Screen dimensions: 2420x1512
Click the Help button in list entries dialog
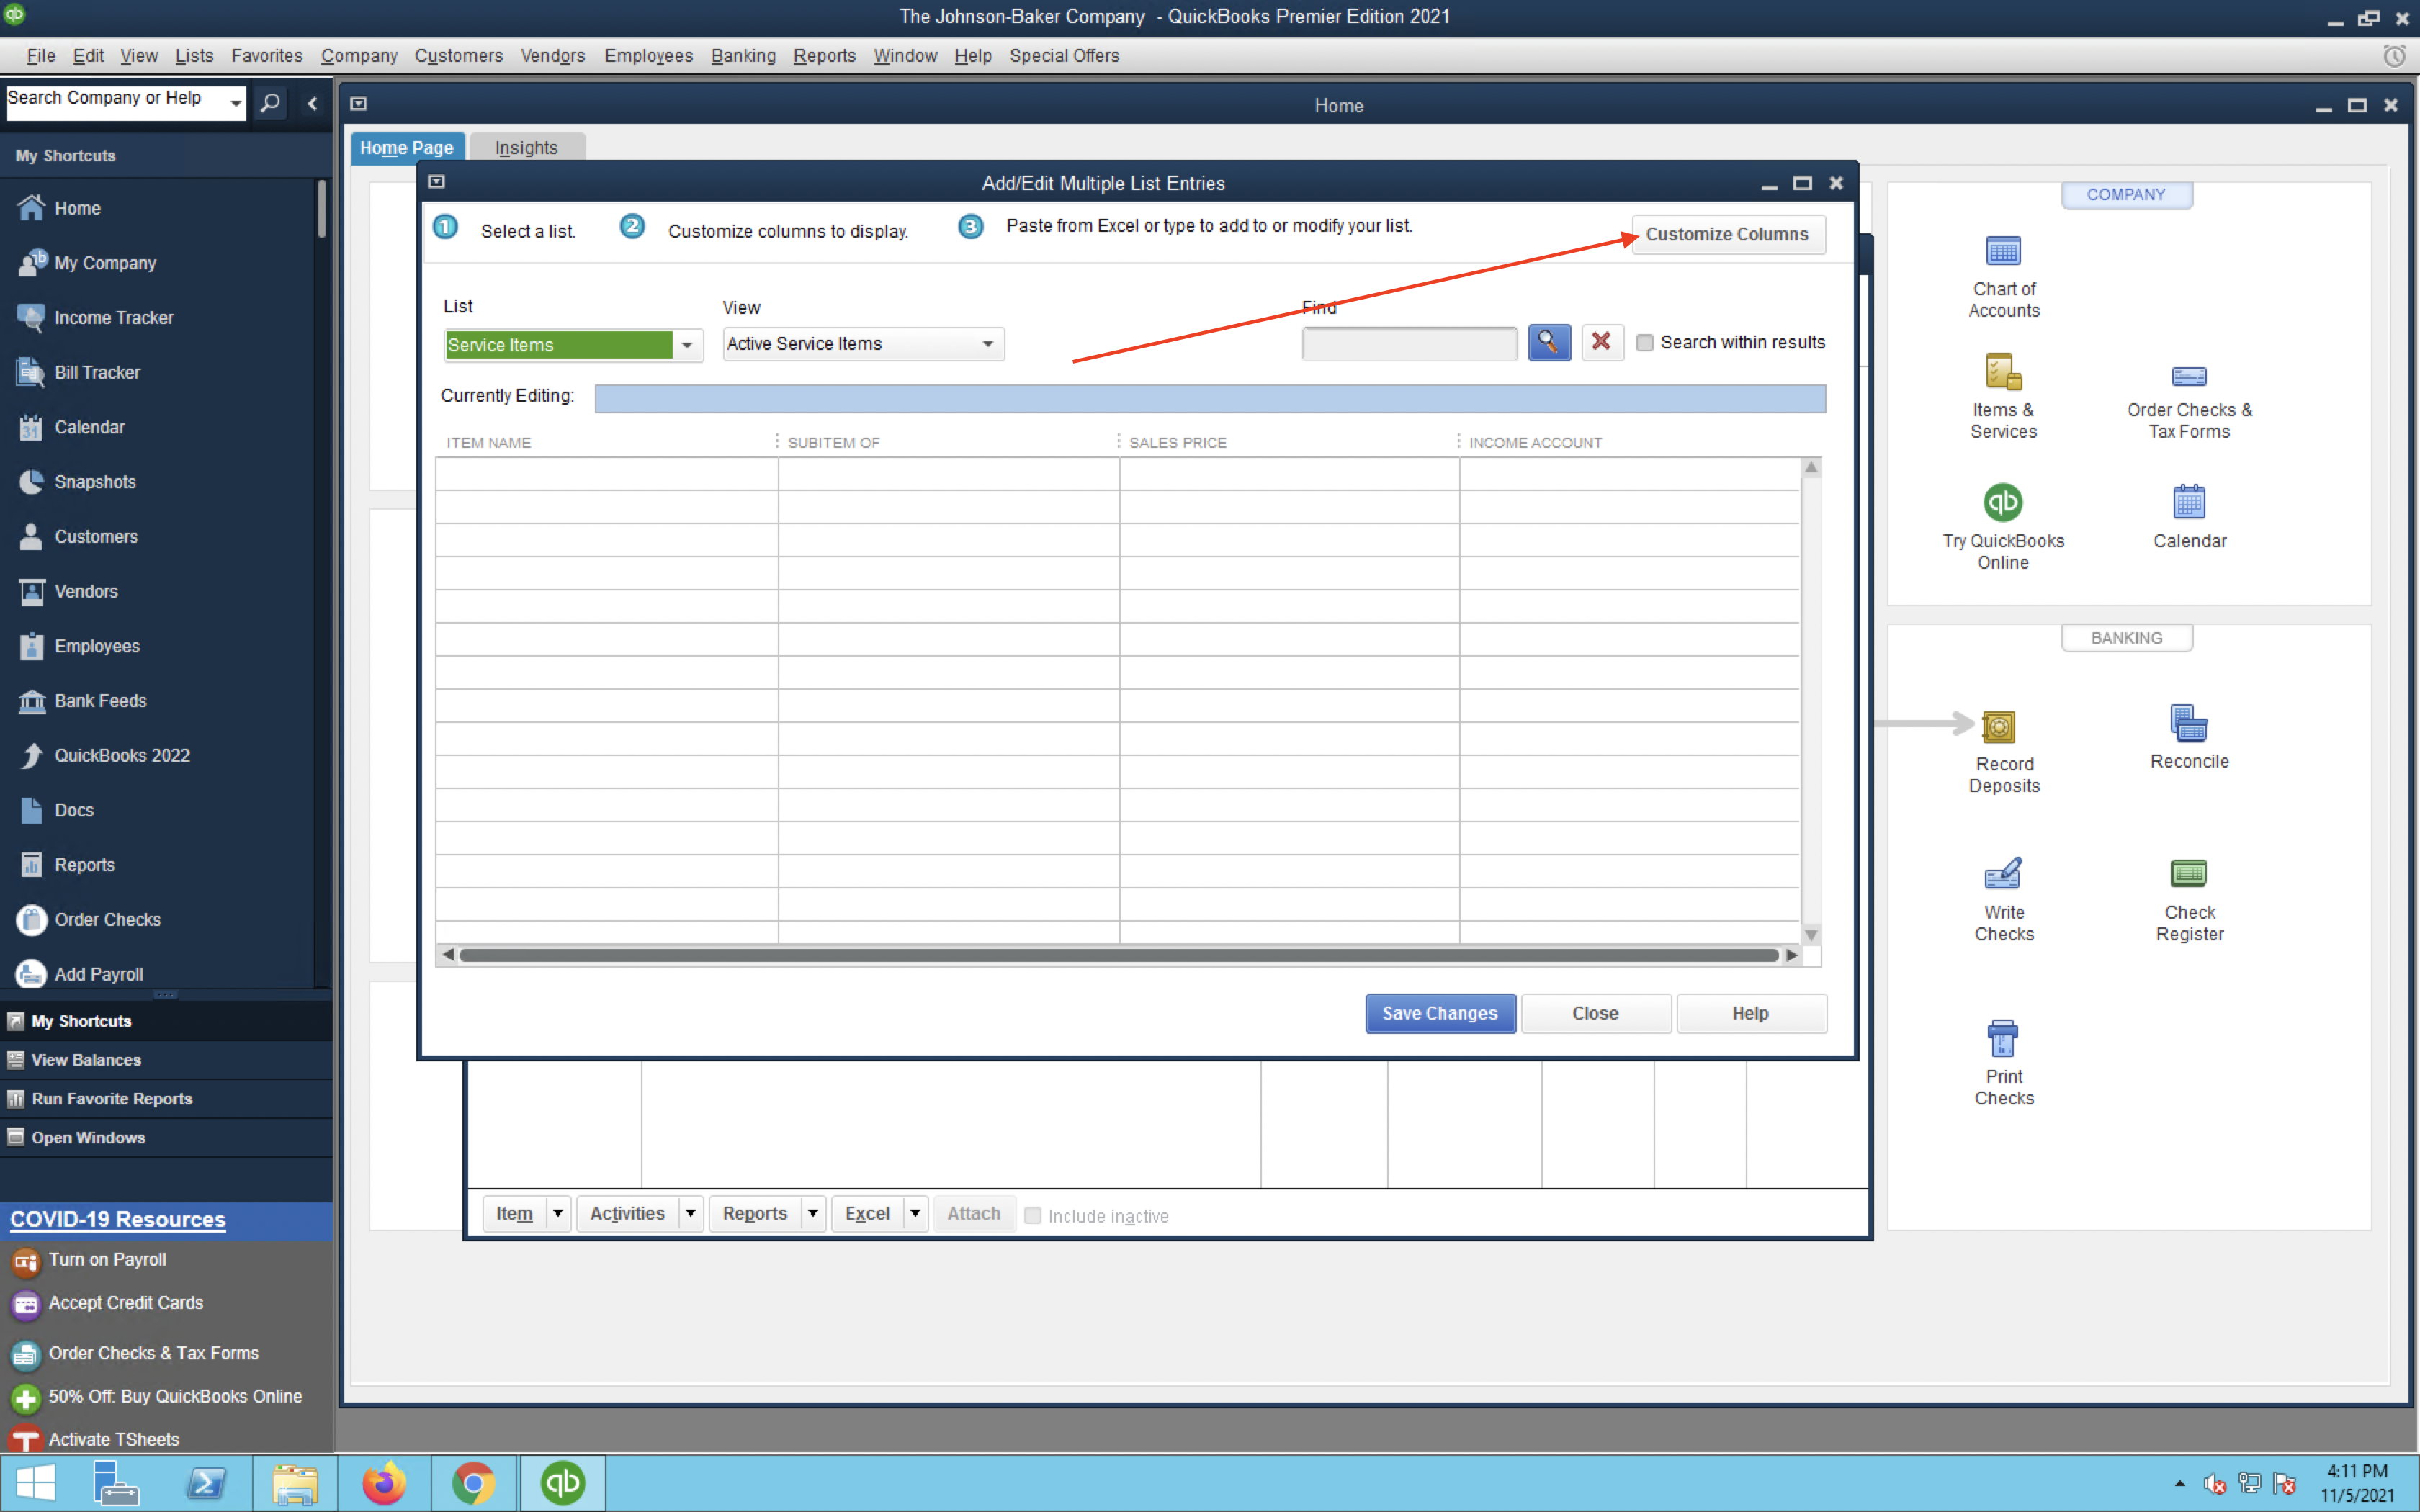click(x=1750, y=1013)
